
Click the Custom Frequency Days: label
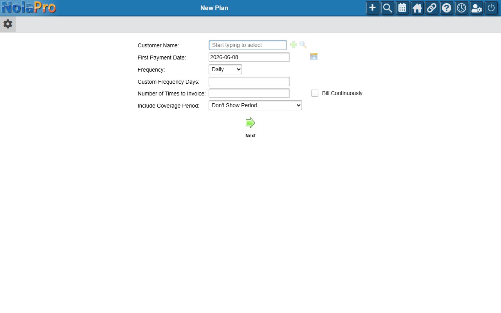pos(168,82)
